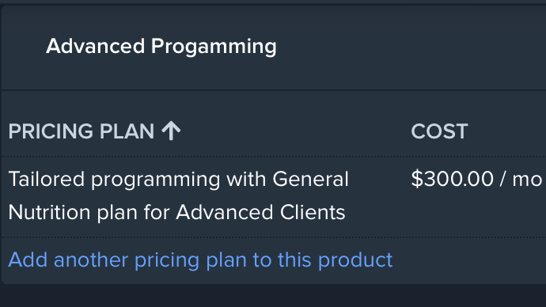Click the $300.00 / mo cost value

point(476,179)
